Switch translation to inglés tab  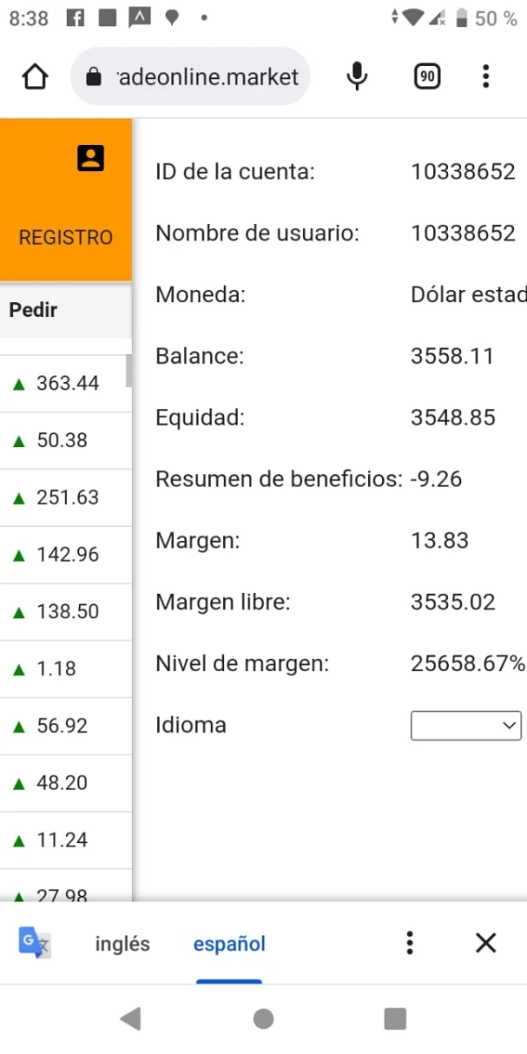click(122, 944)
